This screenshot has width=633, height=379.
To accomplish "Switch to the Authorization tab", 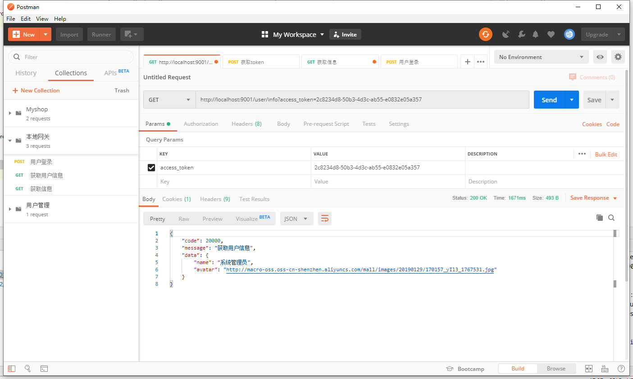I will (201, 124).
